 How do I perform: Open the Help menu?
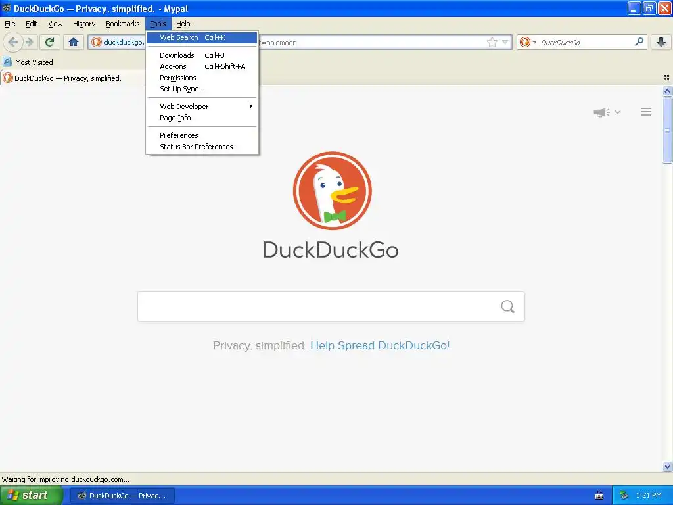(183, 24)
